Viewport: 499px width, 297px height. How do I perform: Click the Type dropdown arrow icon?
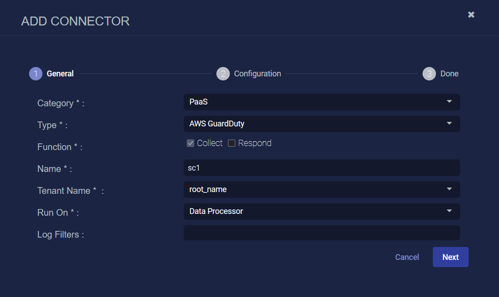pyautogui.click(x=449, y=123)
